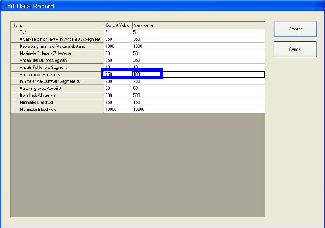Select the Typ row name
Screen dimensions: 325x228
tap(57, 32)
